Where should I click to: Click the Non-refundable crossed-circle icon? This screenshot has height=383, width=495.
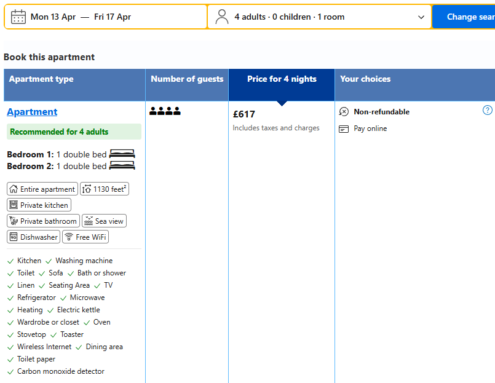[344, 112]
